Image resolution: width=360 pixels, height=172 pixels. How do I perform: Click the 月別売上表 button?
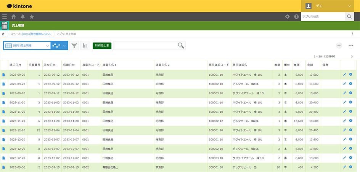click(x=102, y=45)
